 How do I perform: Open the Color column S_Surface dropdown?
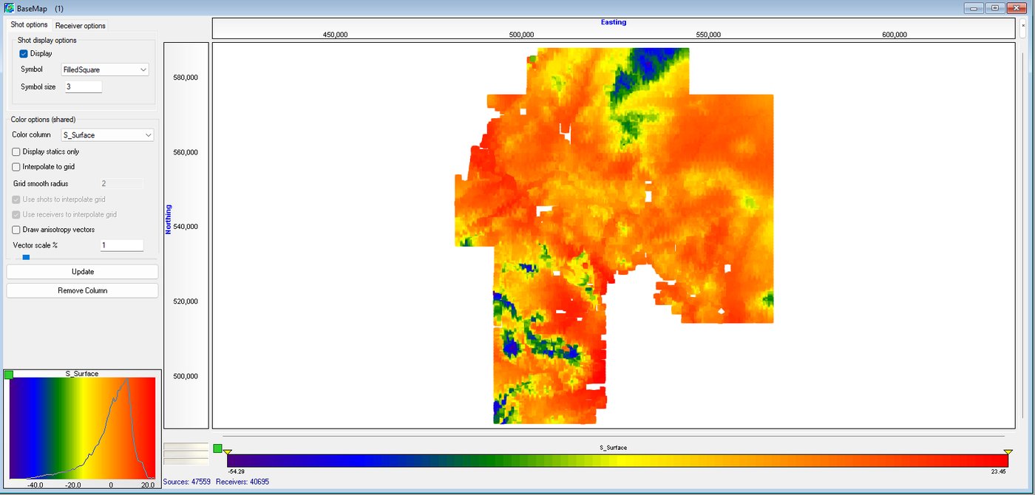pyautogui.click(x=107, y=135)
